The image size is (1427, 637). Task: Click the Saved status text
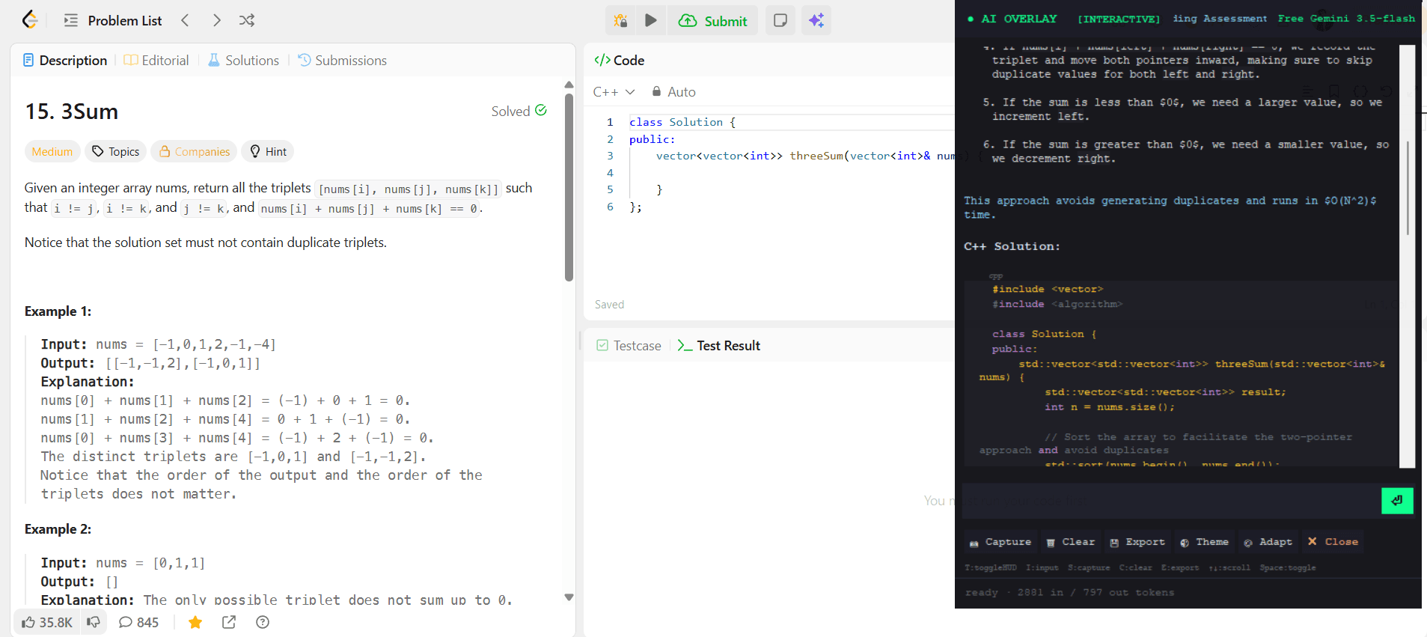[x=609, y=305]
